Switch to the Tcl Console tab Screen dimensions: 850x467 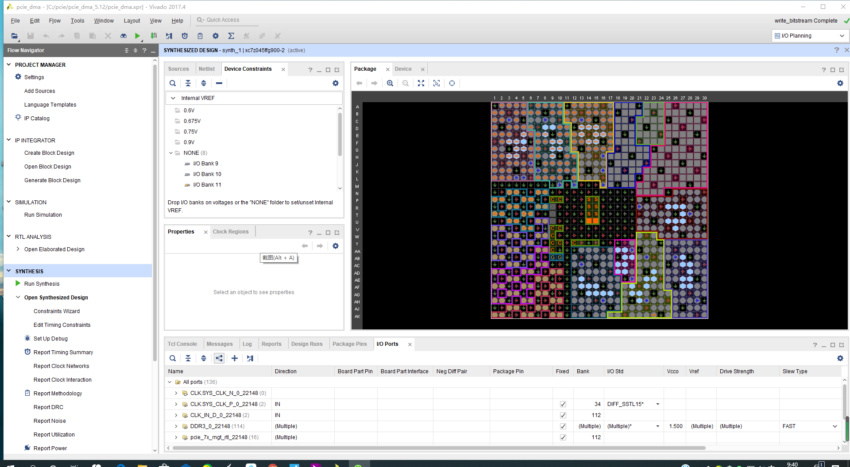point(182,344)
